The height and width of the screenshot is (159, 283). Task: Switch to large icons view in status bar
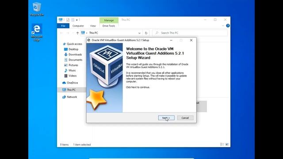pyautogui.click(x=227, y=144)
